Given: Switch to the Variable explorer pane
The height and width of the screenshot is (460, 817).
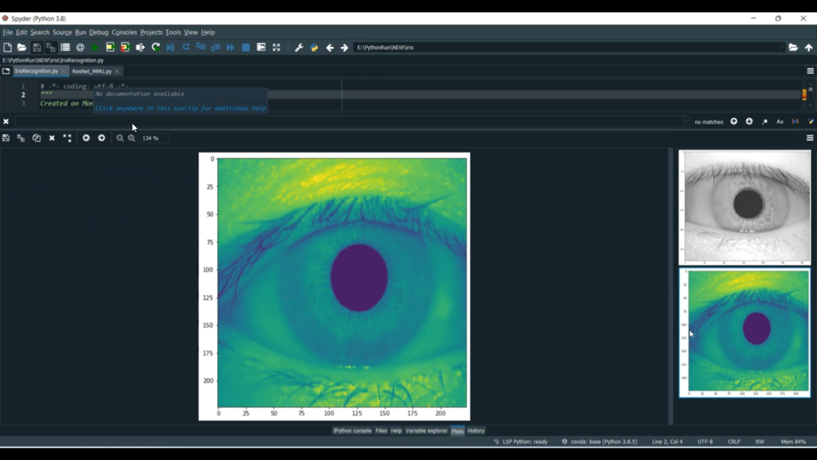Looking at the screenshot, I should 426,431.
